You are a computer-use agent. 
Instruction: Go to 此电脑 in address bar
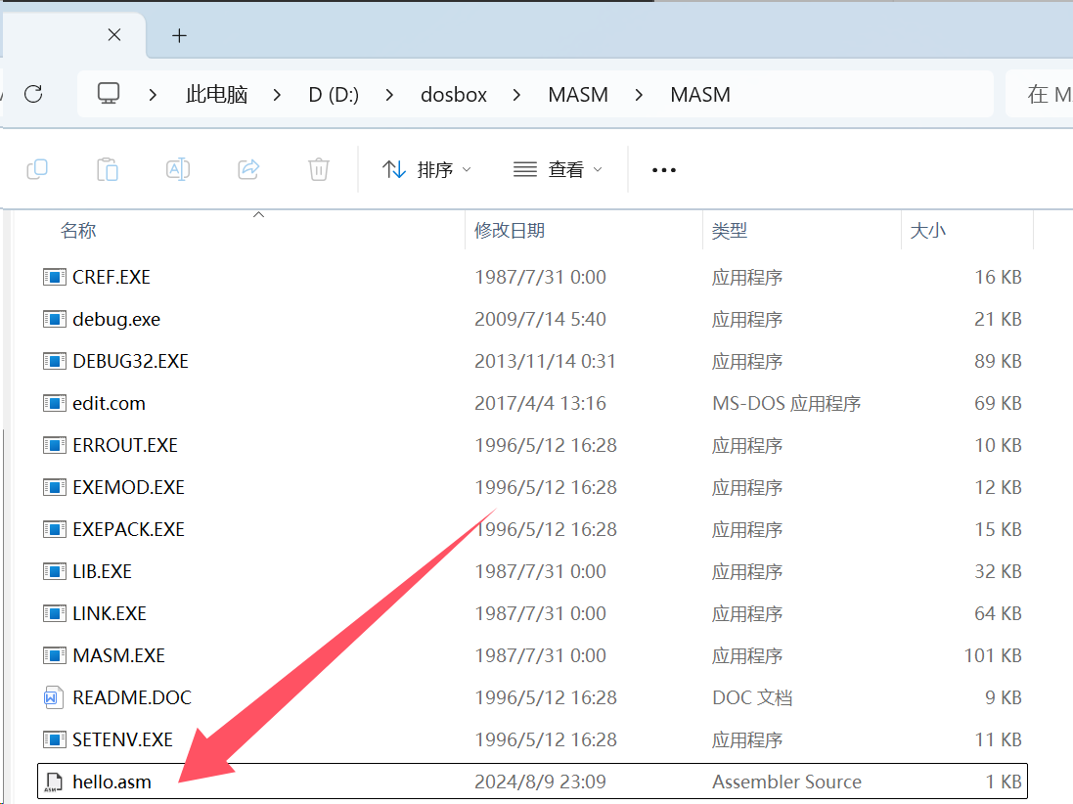point(216,95)
